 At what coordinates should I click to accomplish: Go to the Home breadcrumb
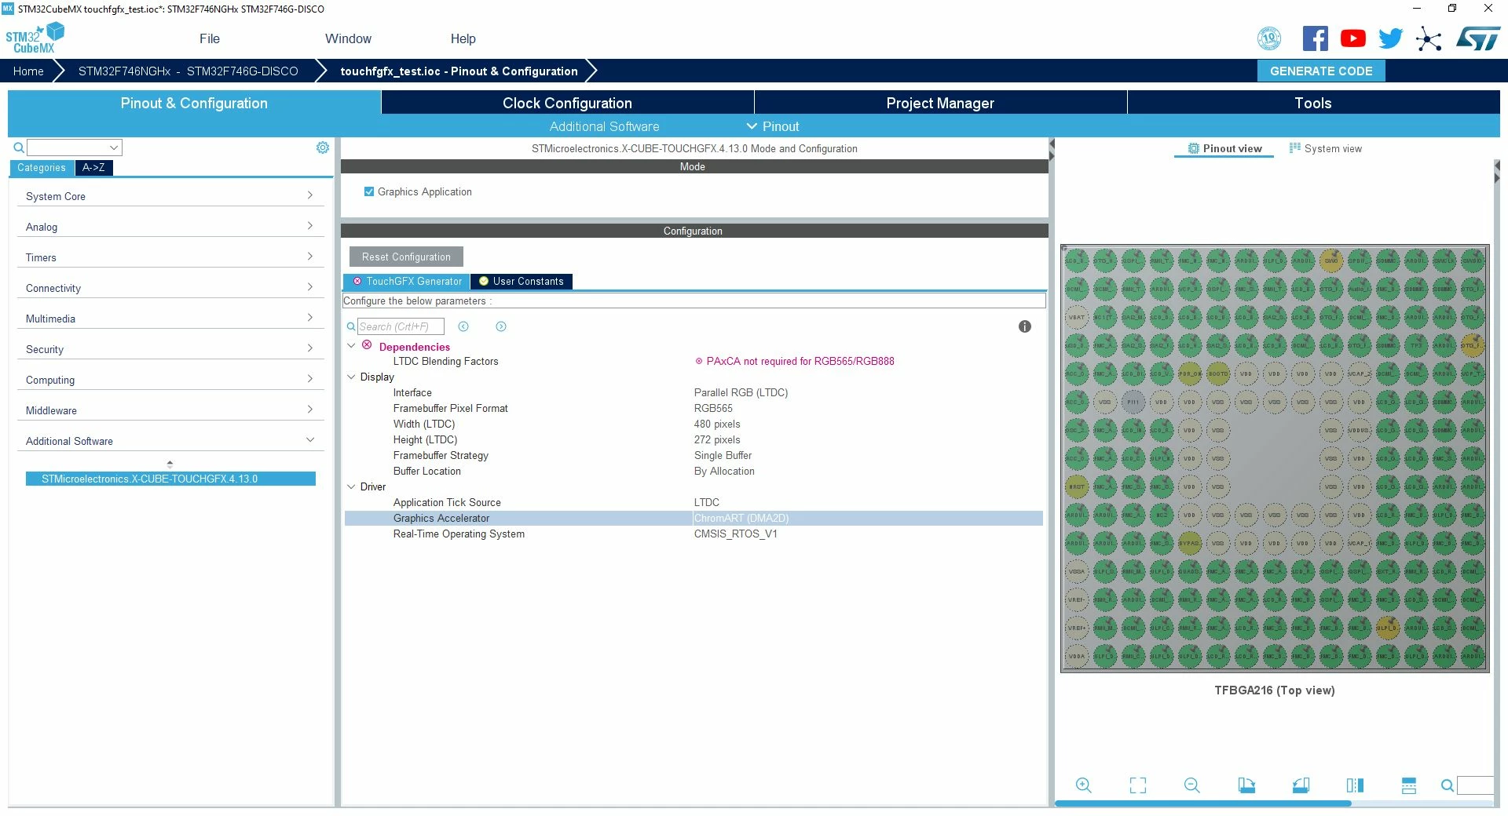(28, 71)
